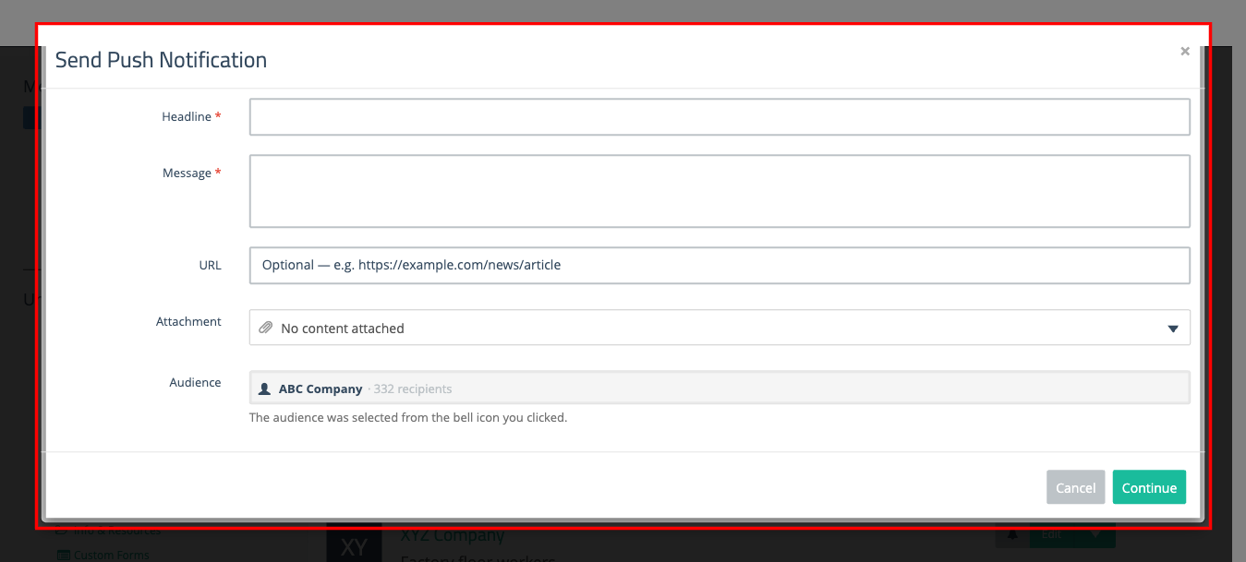Image resolution: width=1246 pixels, height=562 pixels.
Task: Click the URL field with example placeholder
Action: [x=719, y=266]
